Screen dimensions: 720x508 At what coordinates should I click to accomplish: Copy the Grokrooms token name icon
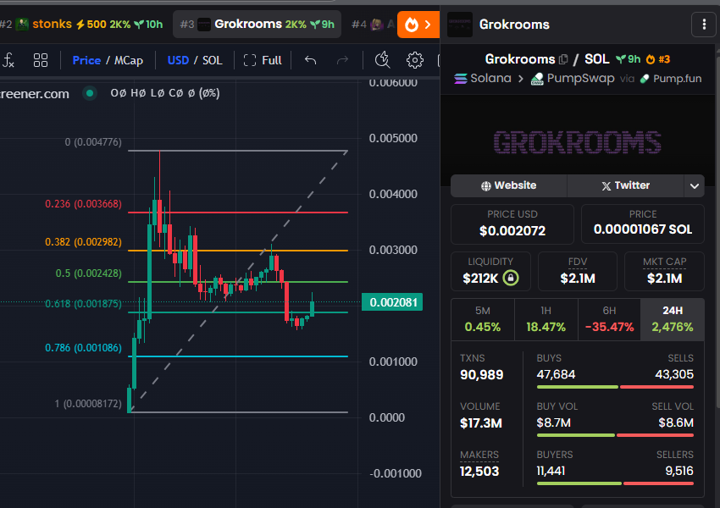pos(563,59)
